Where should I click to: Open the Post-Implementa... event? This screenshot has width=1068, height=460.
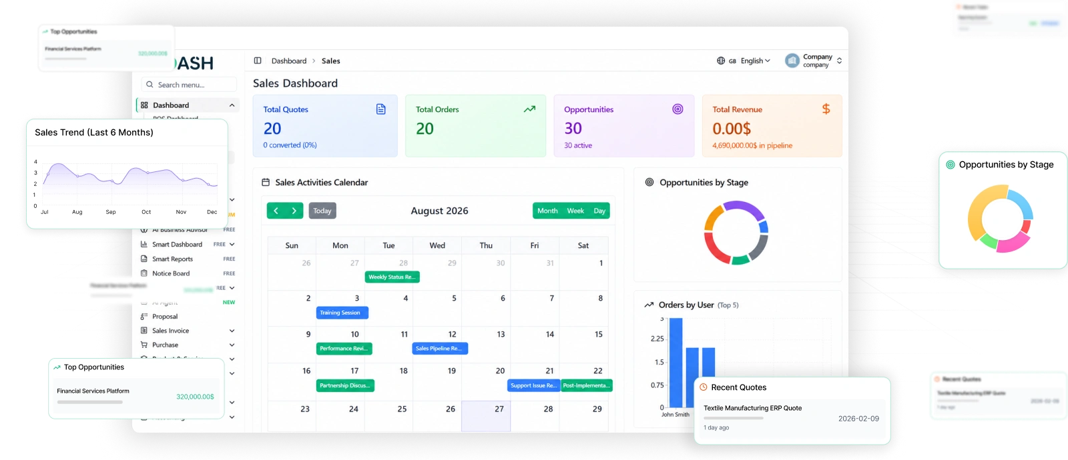click(587, 385)
